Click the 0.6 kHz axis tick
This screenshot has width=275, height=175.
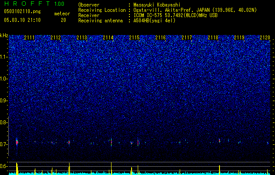point(4,166)
